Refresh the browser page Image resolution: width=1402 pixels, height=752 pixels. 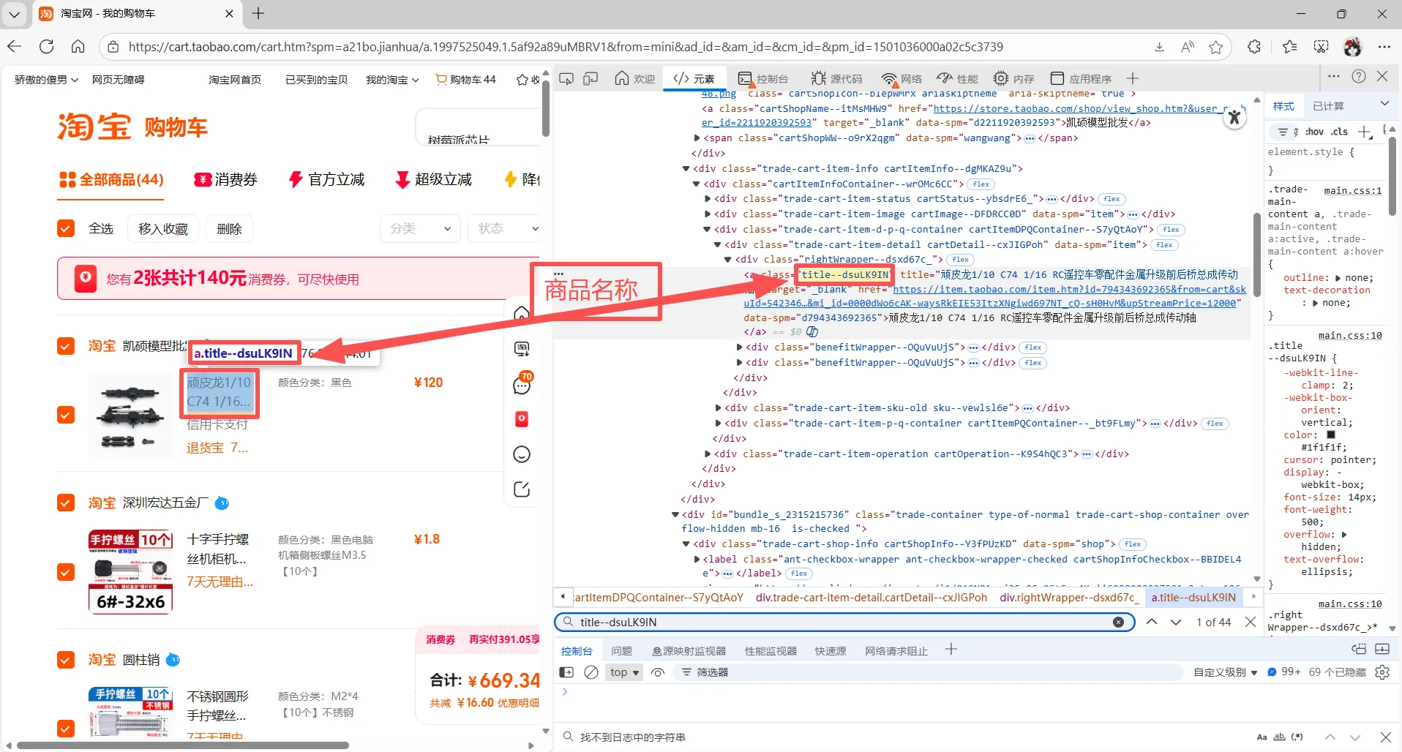(x=47, y=47)
